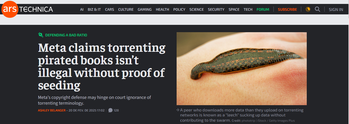Viewport: 349px width, 124px height.
Task: Click the leech photo thumbnail
Action: click(x=241, y=69)
